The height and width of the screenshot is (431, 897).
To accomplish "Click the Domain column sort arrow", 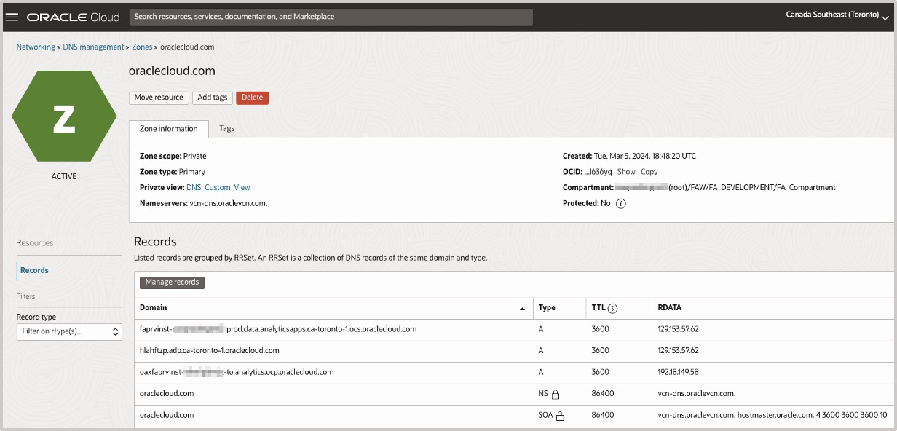I will point(522,309).
